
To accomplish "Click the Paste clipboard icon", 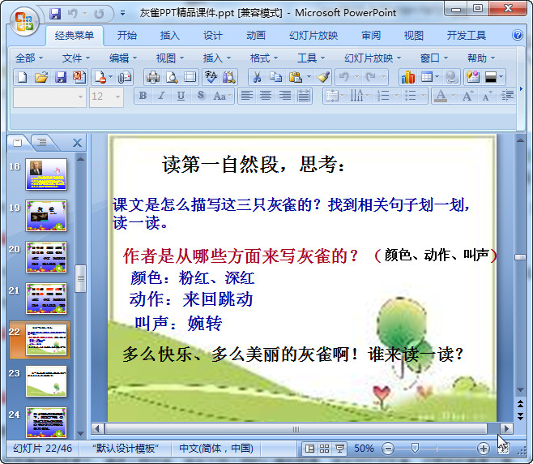I will [x=296, y=77].
